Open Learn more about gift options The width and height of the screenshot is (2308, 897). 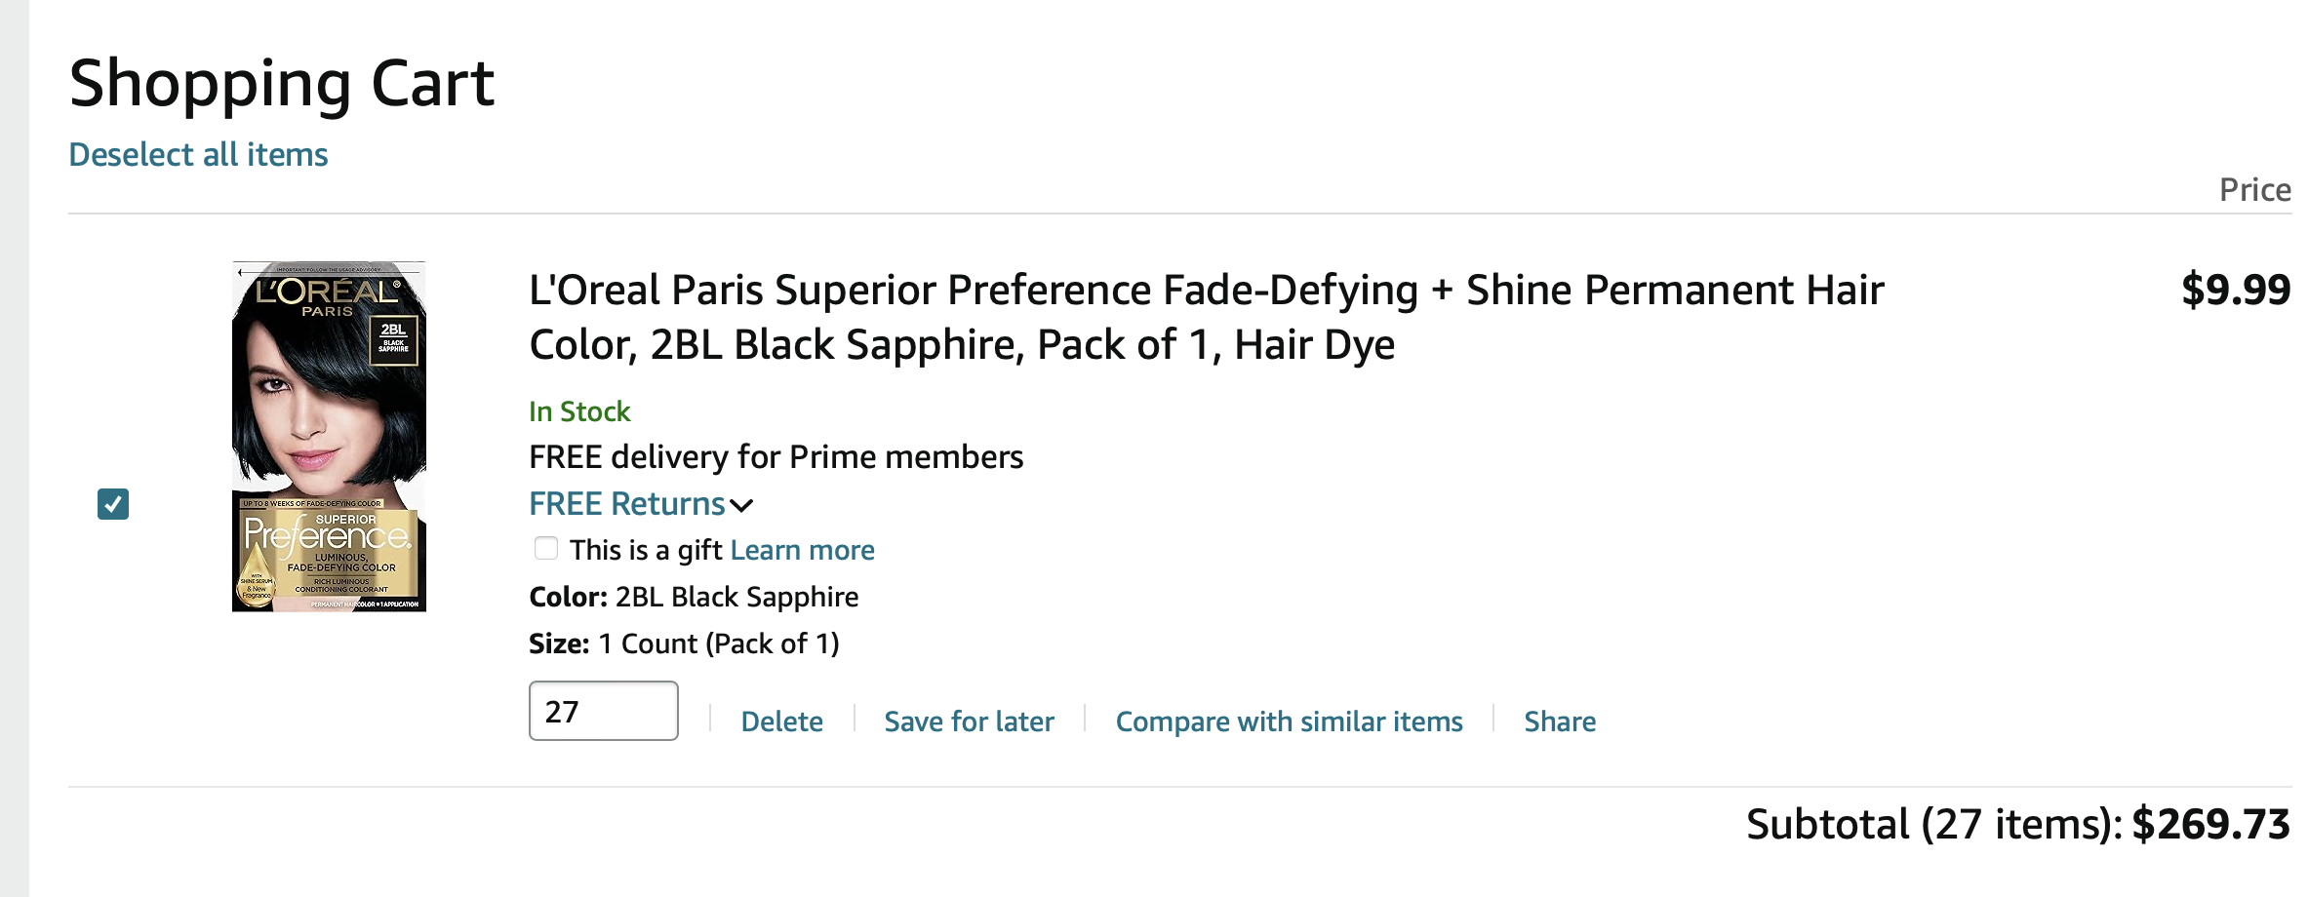(x=802, y=550)
